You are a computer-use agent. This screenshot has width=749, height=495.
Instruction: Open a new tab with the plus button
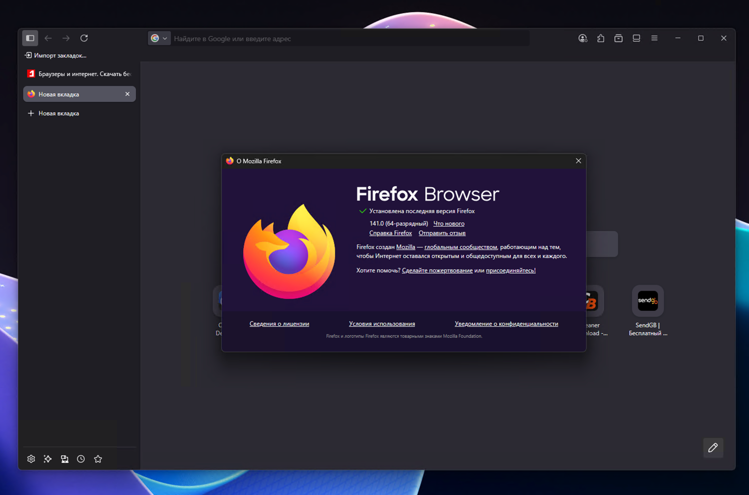(x=53, y=113)
